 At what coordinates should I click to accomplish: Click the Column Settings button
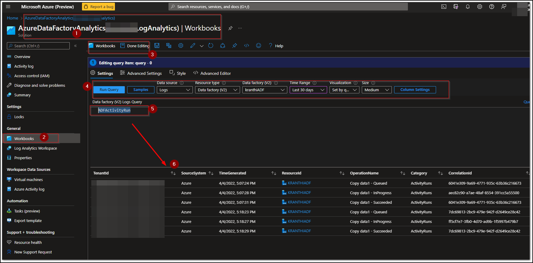point(415,90)
